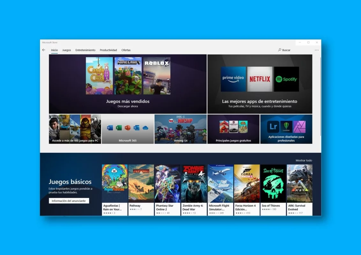Open Spotify from the entertainment banner
The height and width of the screenshot is (255, 361).
pyautogui.click(x=286, y=79)
